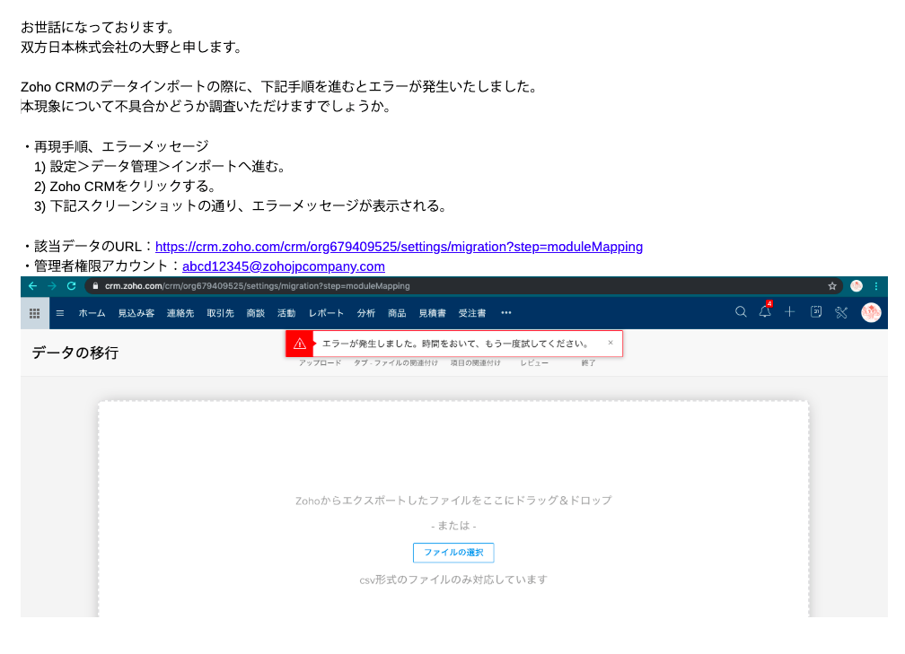Screen dimensions: 905x654
Task: Click the error message text in red banner
Action: (x=455, y=344)
